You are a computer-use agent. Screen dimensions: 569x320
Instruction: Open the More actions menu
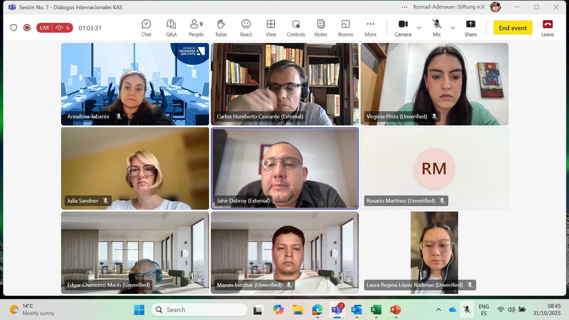370,28
